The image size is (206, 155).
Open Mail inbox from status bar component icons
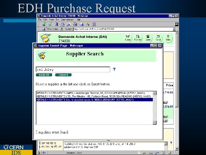pyautogui.click(x=150, y=153)
